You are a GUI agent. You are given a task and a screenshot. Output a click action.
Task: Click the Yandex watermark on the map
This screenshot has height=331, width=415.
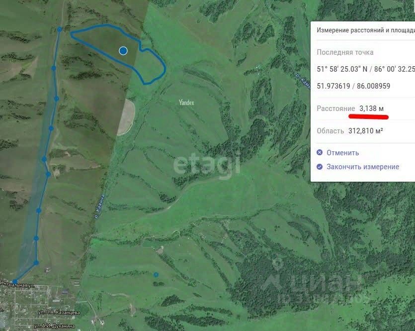[186, 103]
